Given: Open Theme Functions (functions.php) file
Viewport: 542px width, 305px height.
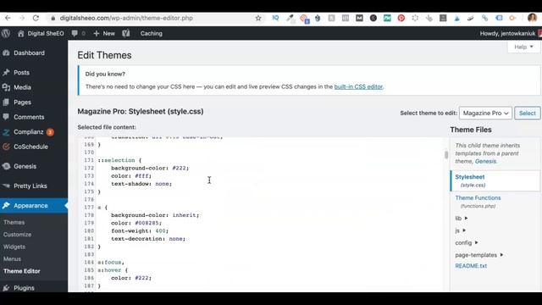Looking at the screenshot, I should point(478,202).
